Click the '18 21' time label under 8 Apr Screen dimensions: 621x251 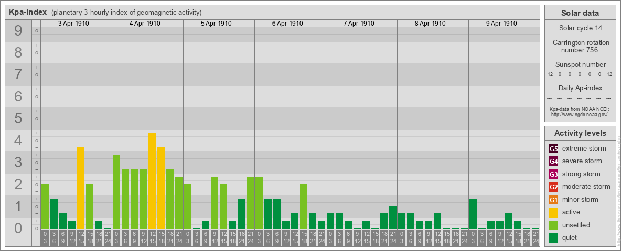(x=455, y=237)
